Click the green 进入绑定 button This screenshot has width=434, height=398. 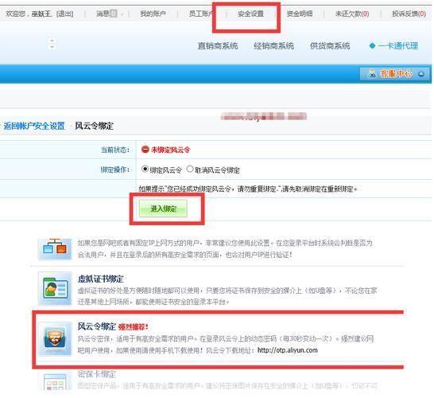(x=163, y=209)
